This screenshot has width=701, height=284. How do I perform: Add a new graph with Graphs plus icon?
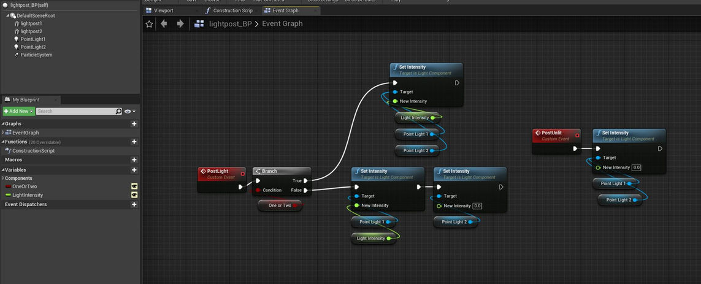click(x=134, y=124)
